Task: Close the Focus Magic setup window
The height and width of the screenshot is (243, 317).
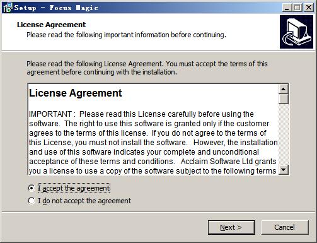Action: [309, 8]
